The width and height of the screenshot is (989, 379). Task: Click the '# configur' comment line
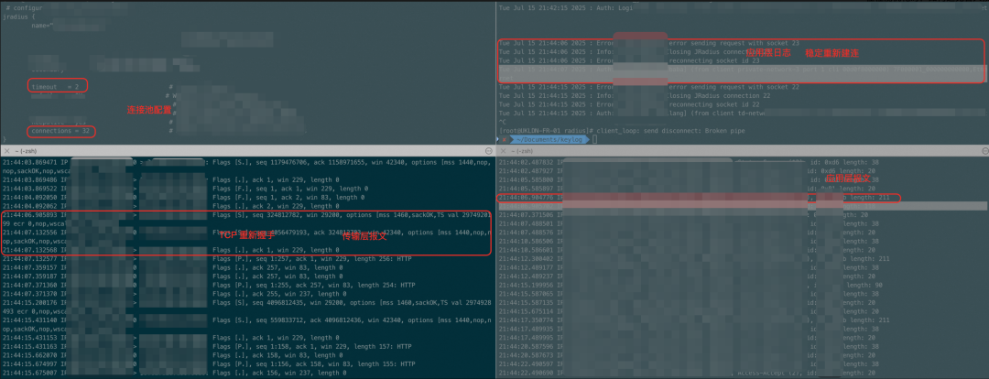[24, 7]
